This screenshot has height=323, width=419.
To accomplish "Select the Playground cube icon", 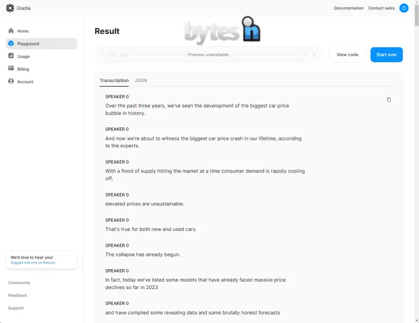I will pos(11,43).
